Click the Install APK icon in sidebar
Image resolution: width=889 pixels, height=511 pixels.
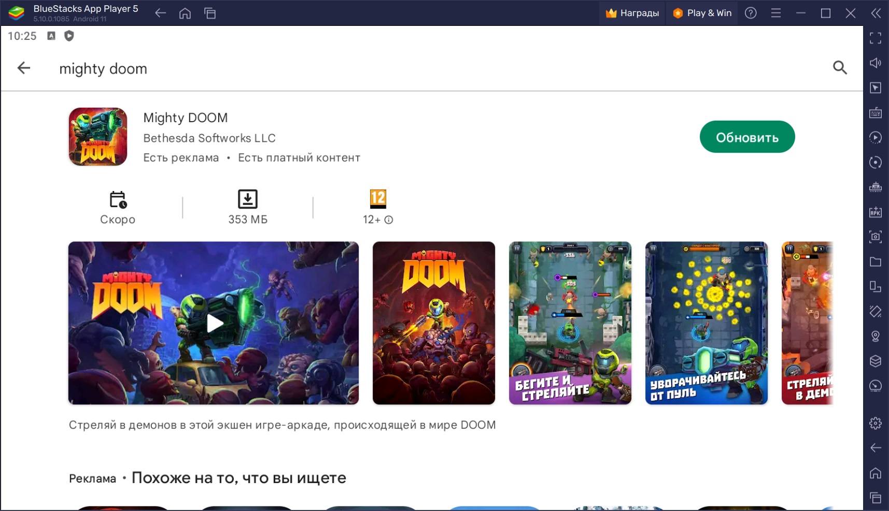(x=876, y=212)
